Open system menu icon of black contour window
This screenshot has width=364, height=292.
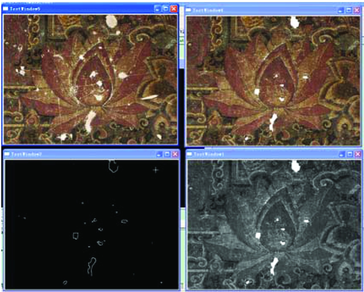pos(7,154)
